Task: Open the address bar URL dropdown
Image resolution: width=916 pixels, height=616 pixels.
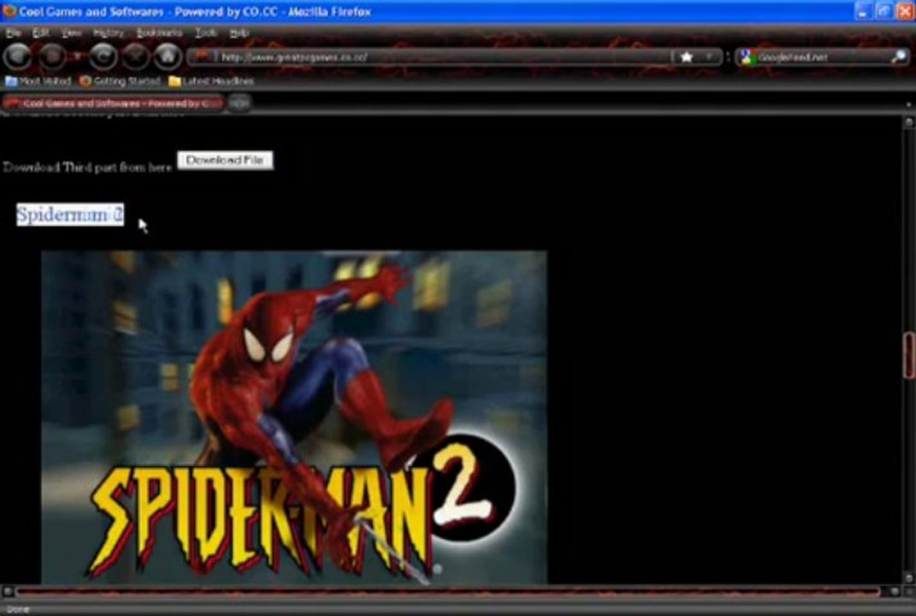Action: point(709,56)
